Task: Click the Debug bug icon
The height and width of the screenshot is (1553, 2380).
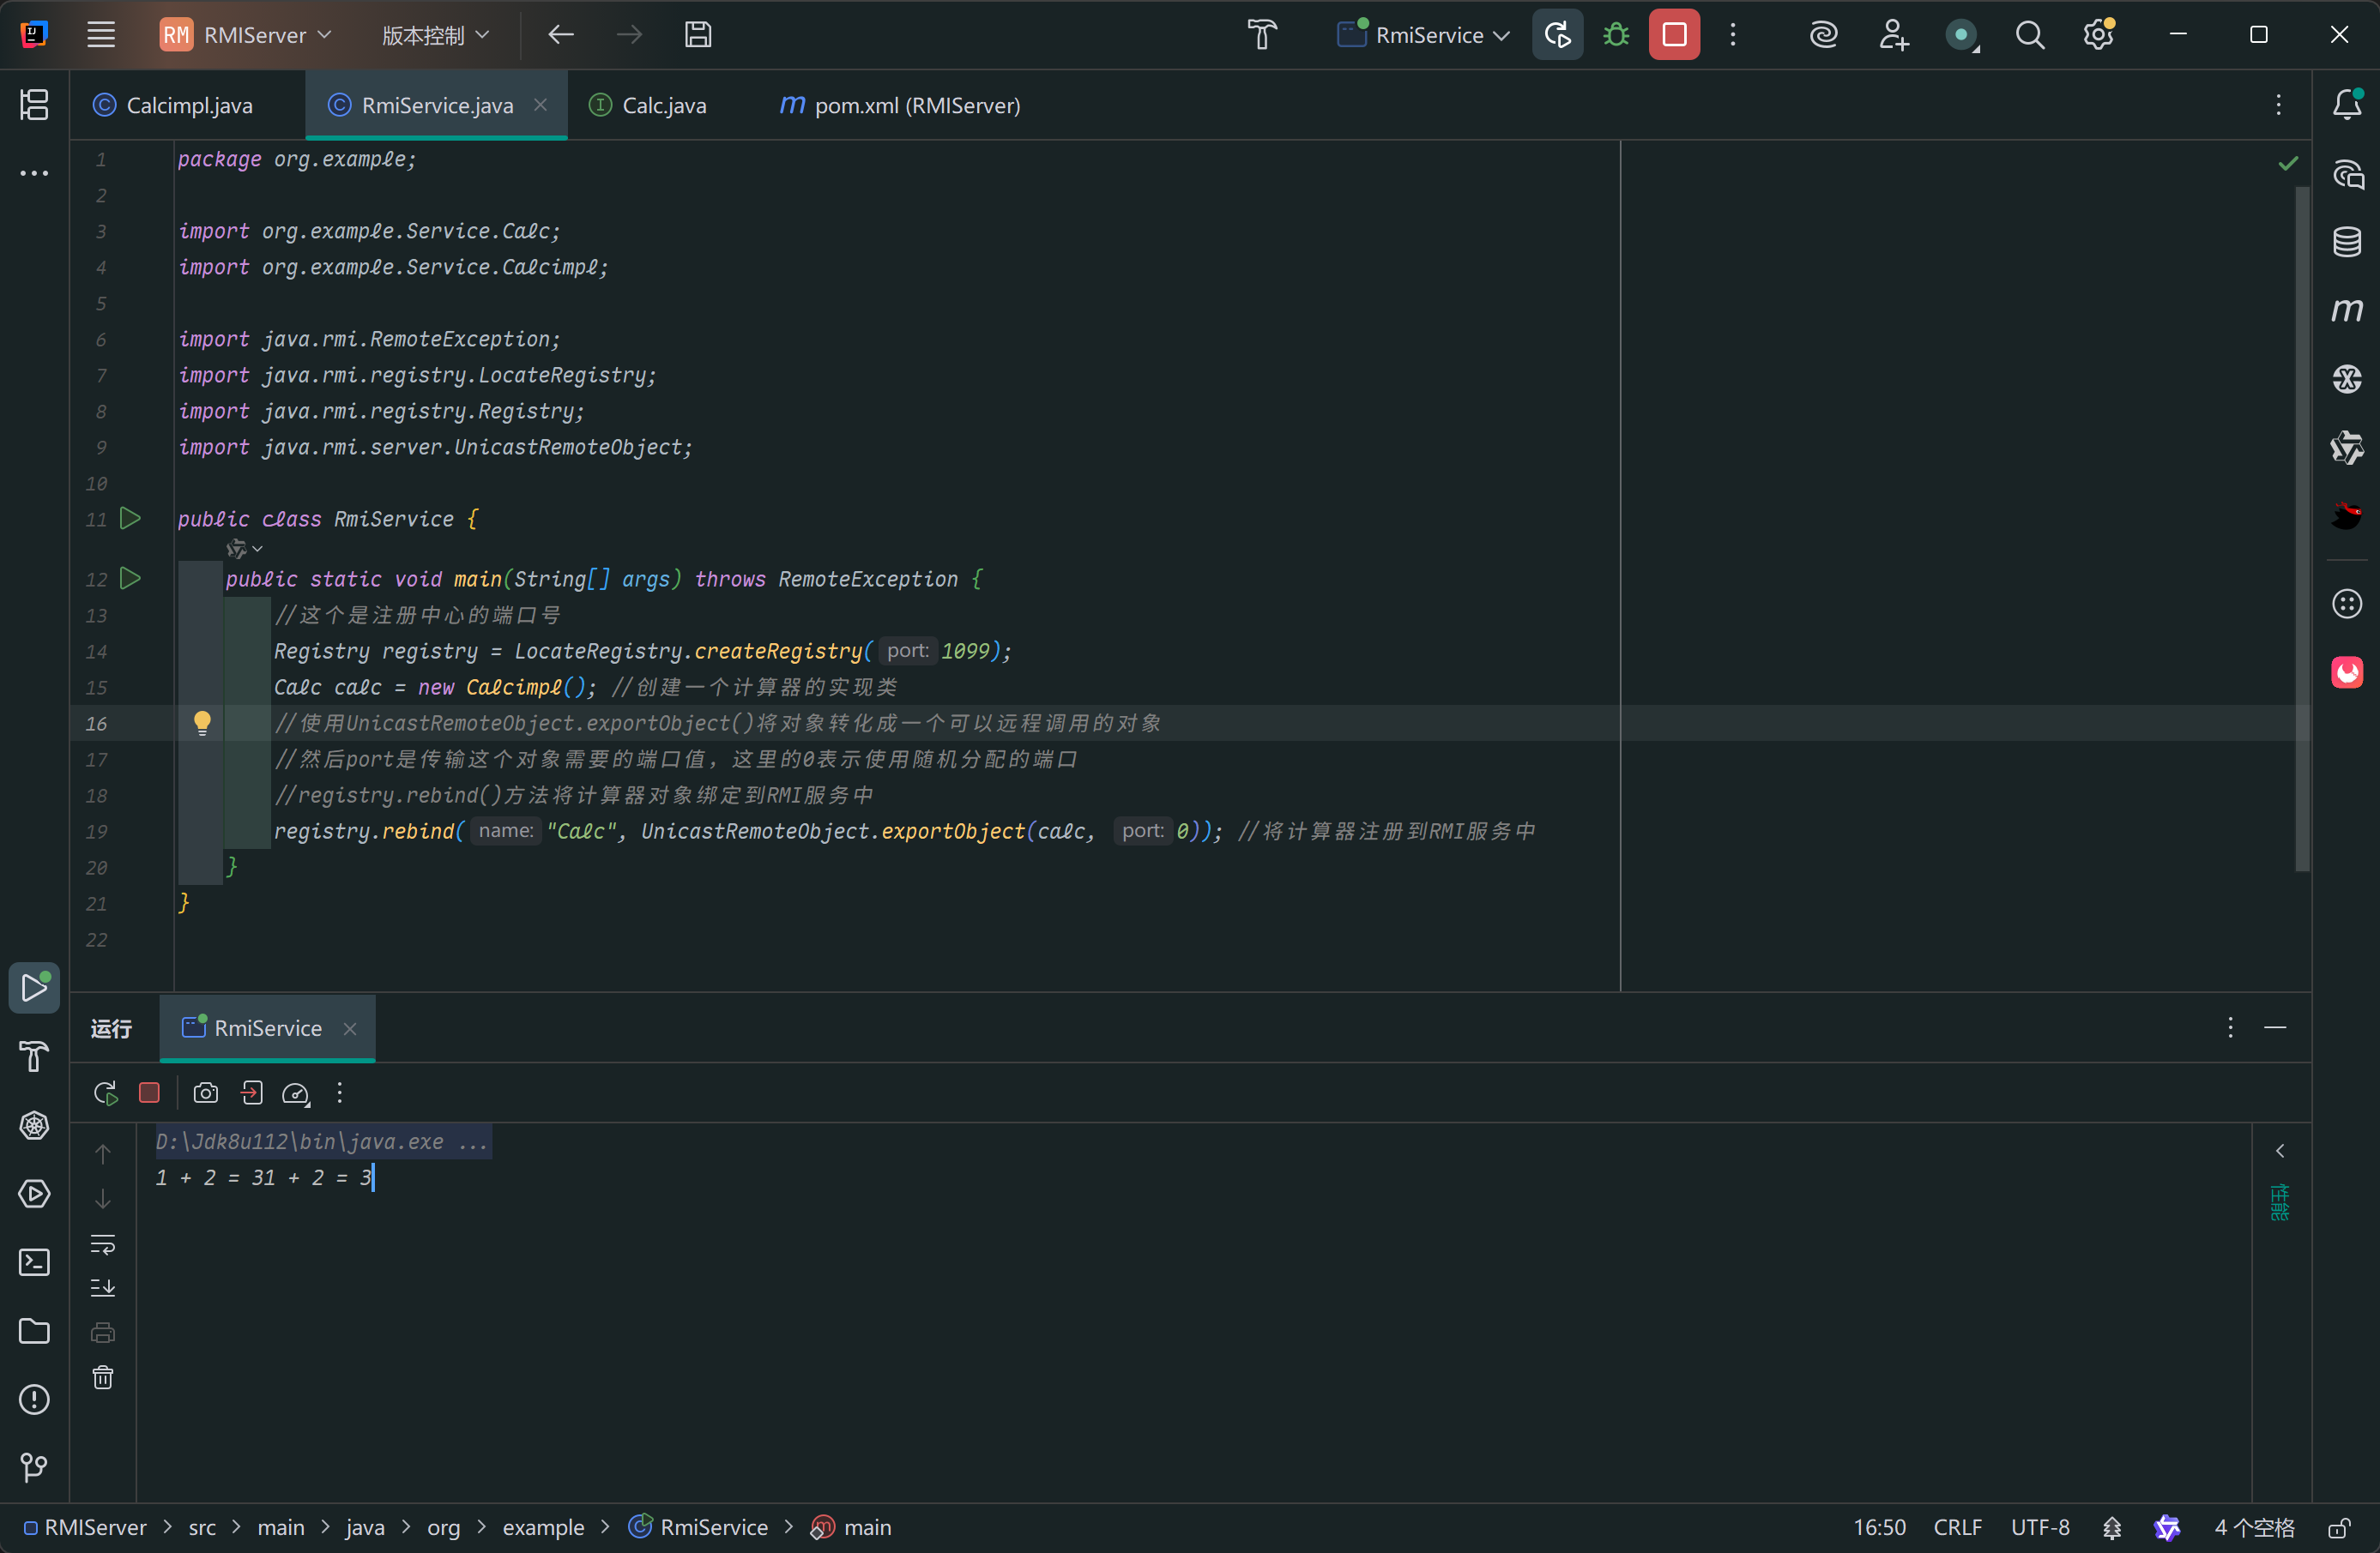Action: (1616, 35)
